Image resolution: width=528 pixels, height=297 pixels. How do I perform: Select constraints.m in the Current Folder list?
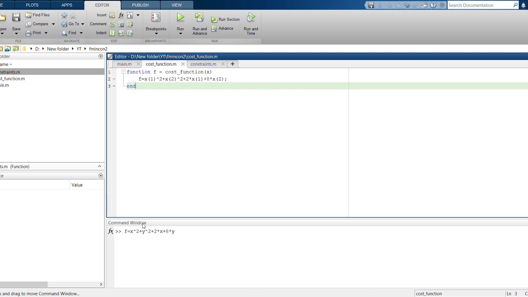click(x=52, y=72)
